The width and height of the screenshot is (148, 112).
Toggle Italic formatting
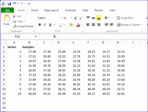pos(45,25)
